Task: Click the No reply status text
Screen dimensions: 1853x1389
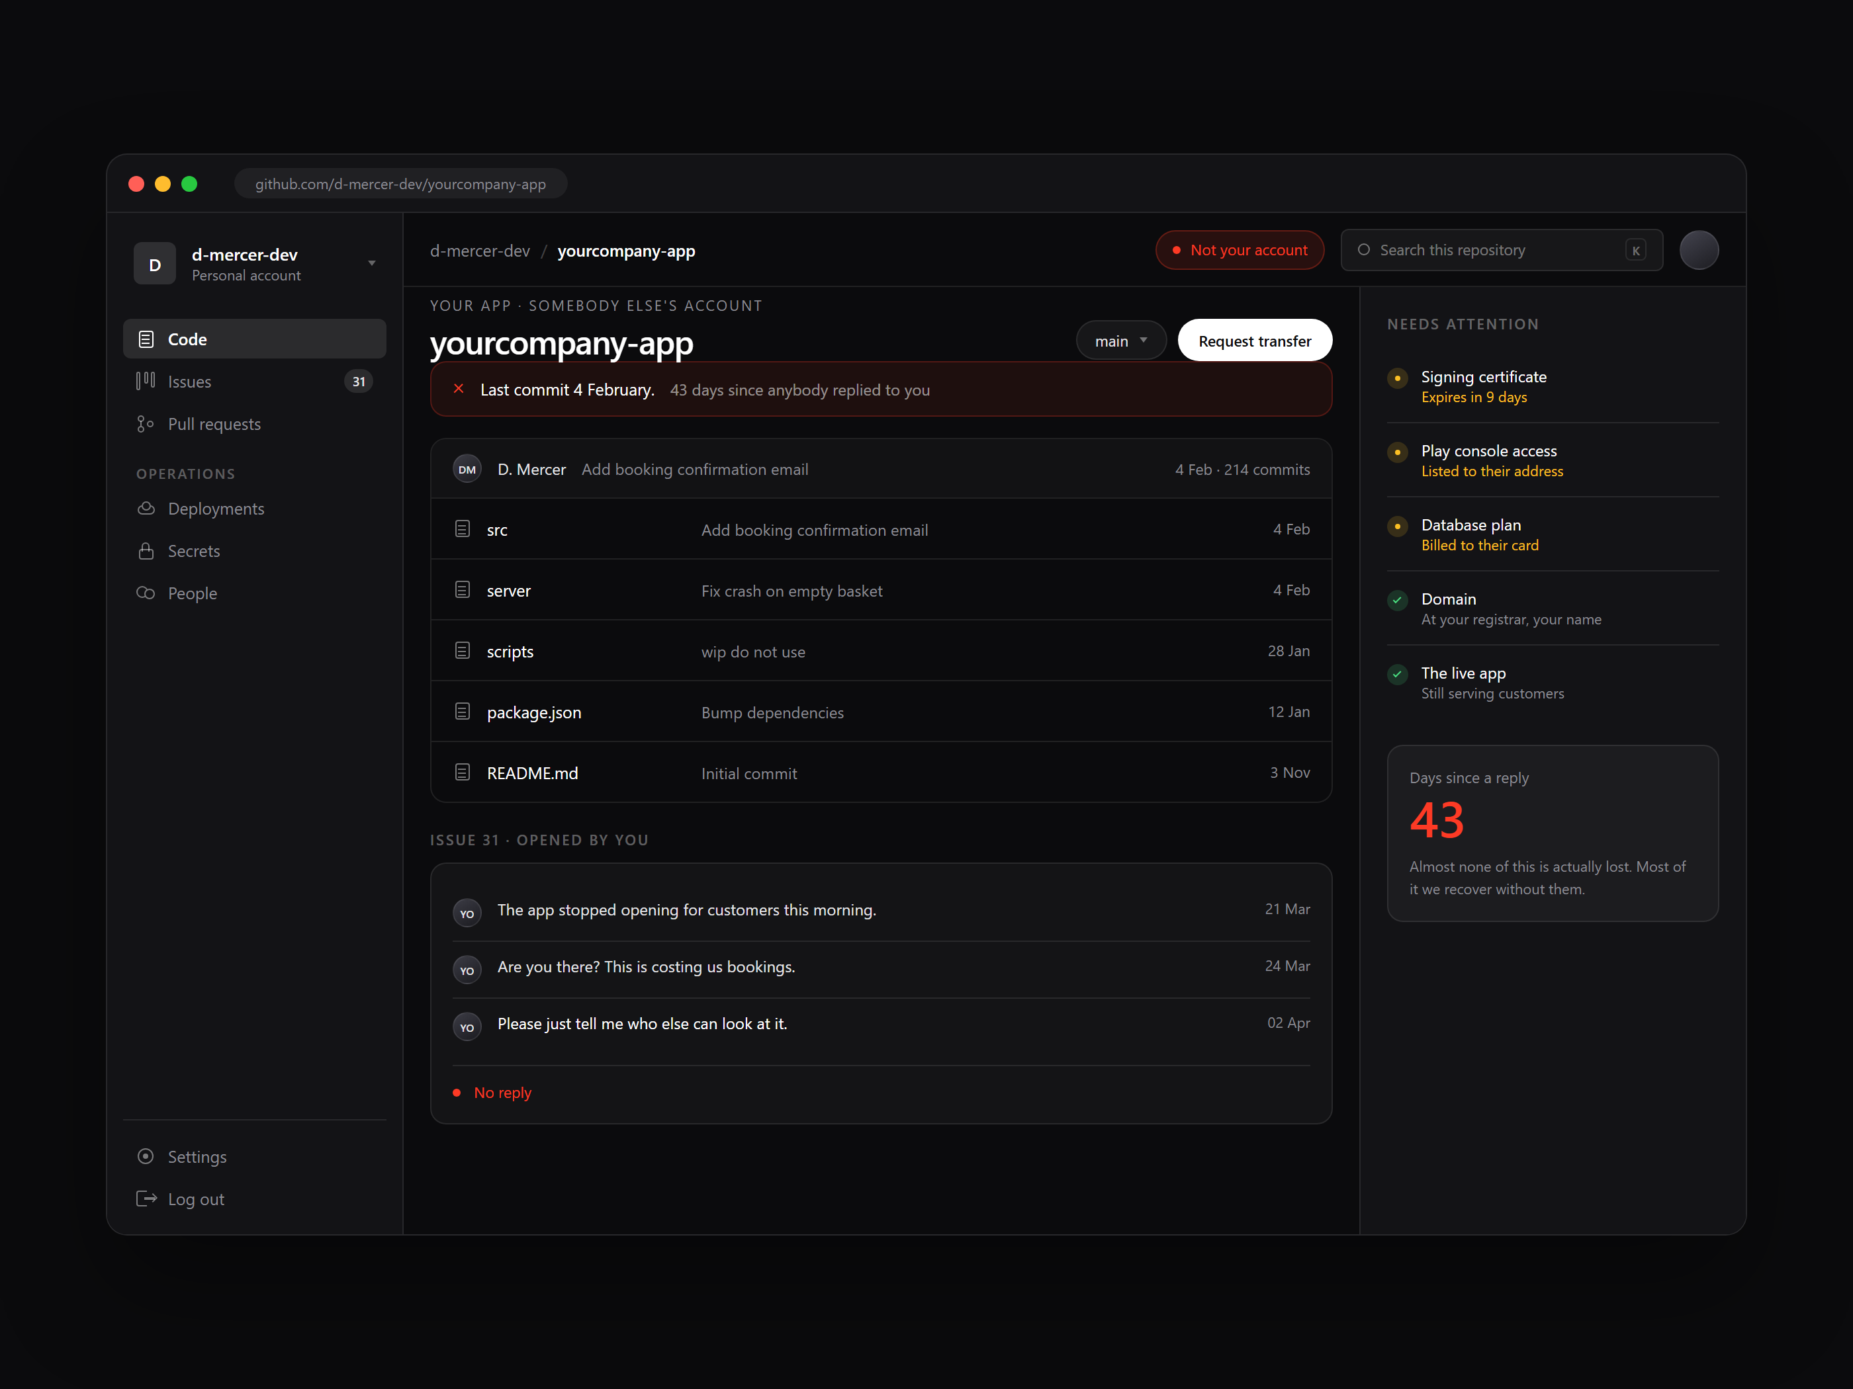Action: click(502, 1093)
